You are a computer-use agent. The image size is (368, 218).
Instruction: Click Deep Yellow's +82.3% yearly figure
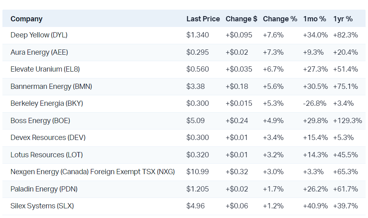345,35
